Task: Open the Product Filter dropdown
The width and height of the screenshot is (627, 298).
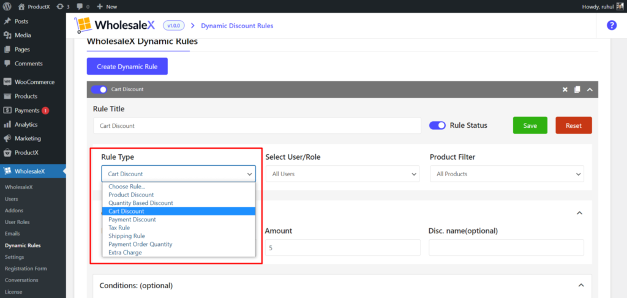Action: tap(506, 174)
